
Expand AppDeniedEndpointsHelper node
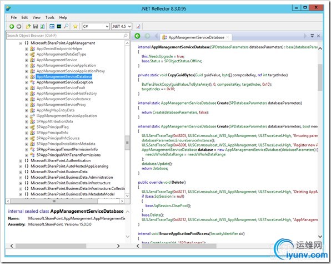(27, 49)
